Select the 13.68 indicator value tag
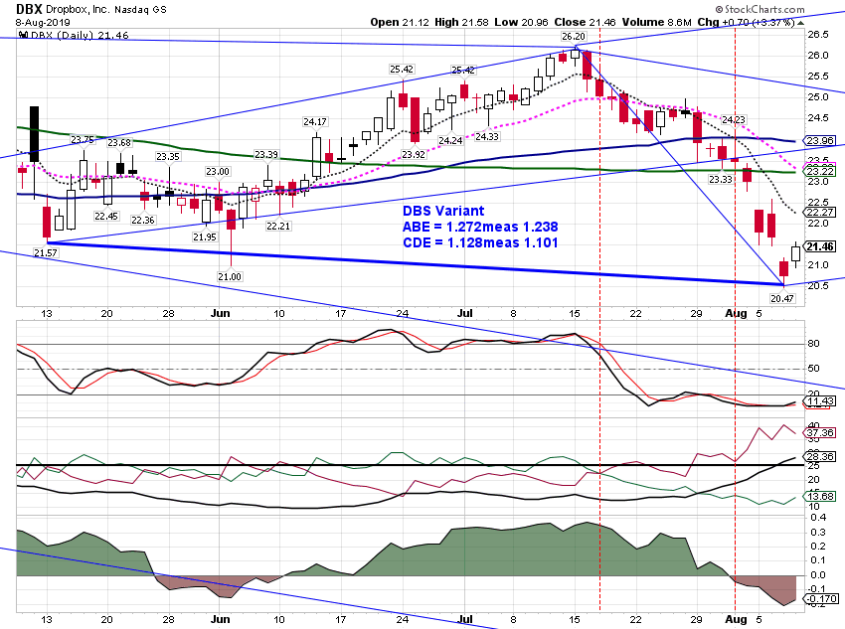This screenshot has width=845, height=629. pyautogui.click(x=820, y=496)
